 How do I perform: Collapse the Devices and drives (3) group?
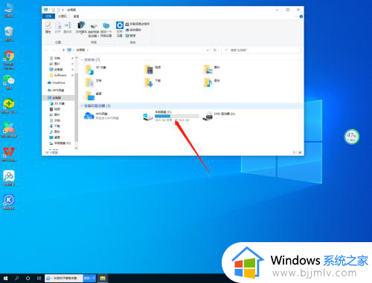tap(82, 105)
